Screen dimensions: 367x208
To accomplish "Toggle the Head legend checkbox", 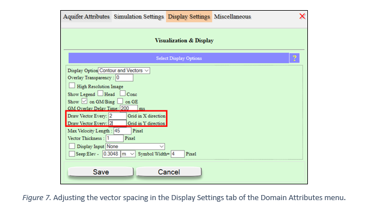I will 100,94.
